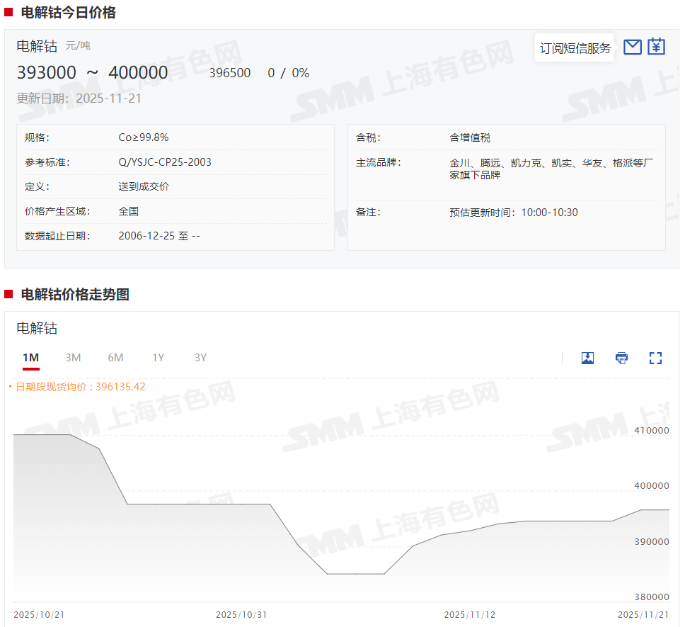Click the Q/YSJC-CP25-2003 reference standard
The height and width of the screenshot is (627, 685).
[x=165, y=162]
